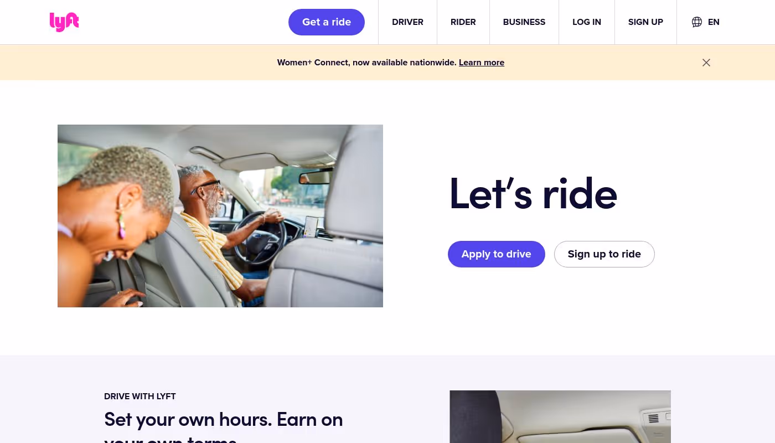The height and width of the screenshot is (443, 775).
Task: Click the hero photo of driver and rider
Action: click(x=220, y=216)
